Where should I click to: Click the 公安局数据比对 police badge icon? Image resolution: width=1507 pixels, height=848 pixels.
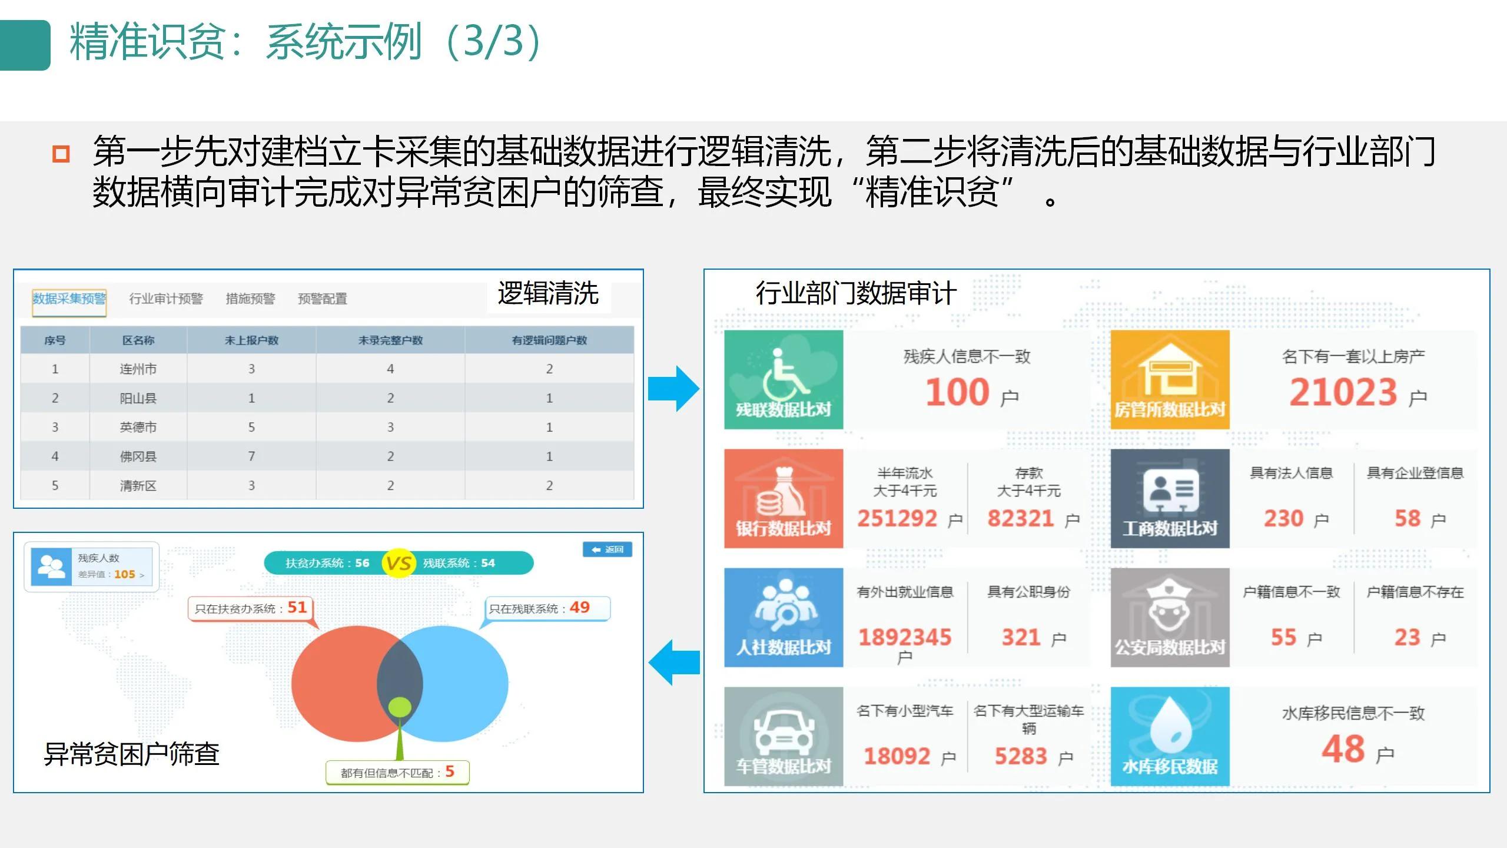1170,617
